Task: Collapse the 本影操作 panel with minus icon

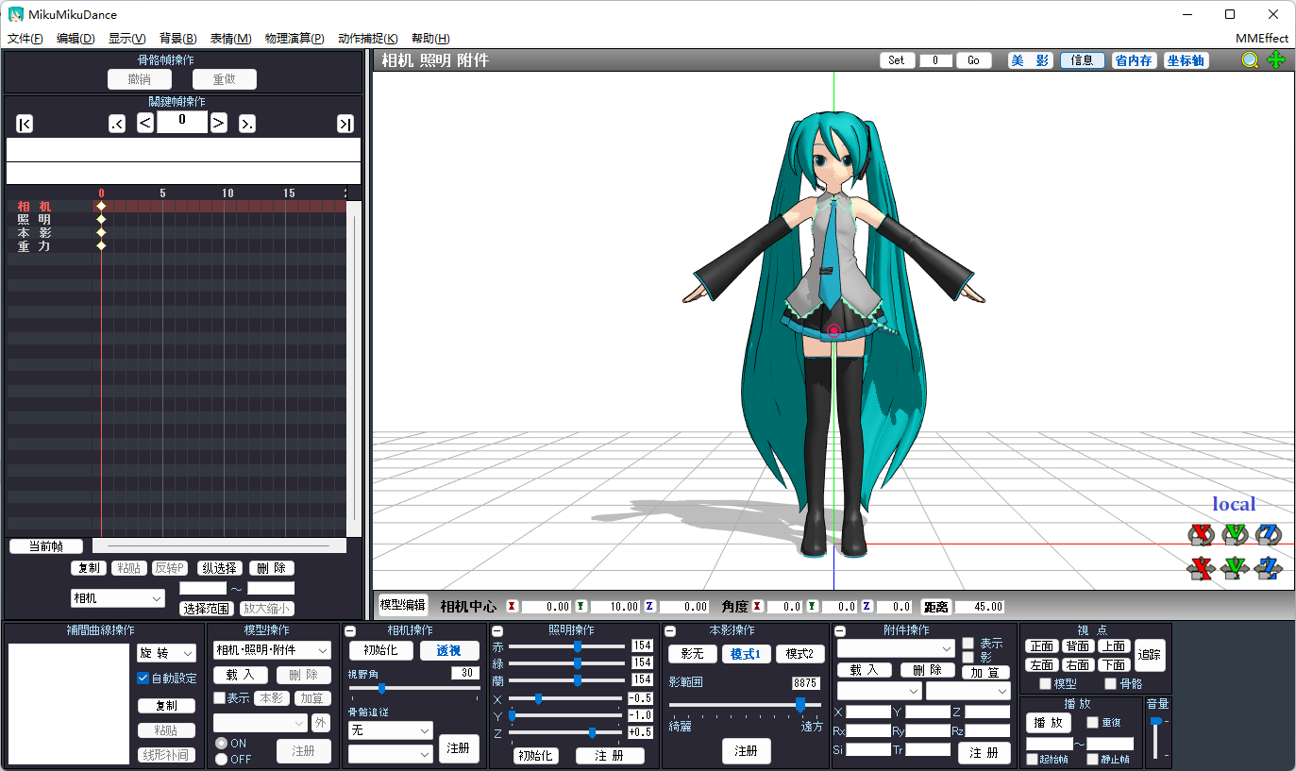Action: tap(670, 631)
